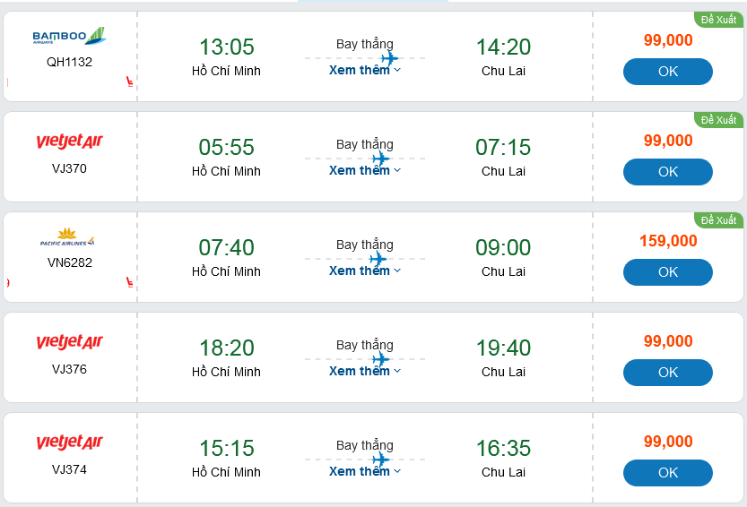
Task: Expand 'Xem thêm' details for flight VJ370
Action: 364,170
